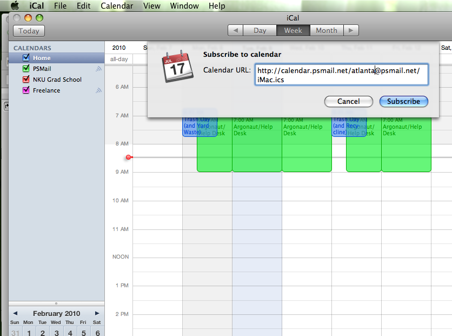
Task: Open the Calendar menu
Action: coord(117,6)
